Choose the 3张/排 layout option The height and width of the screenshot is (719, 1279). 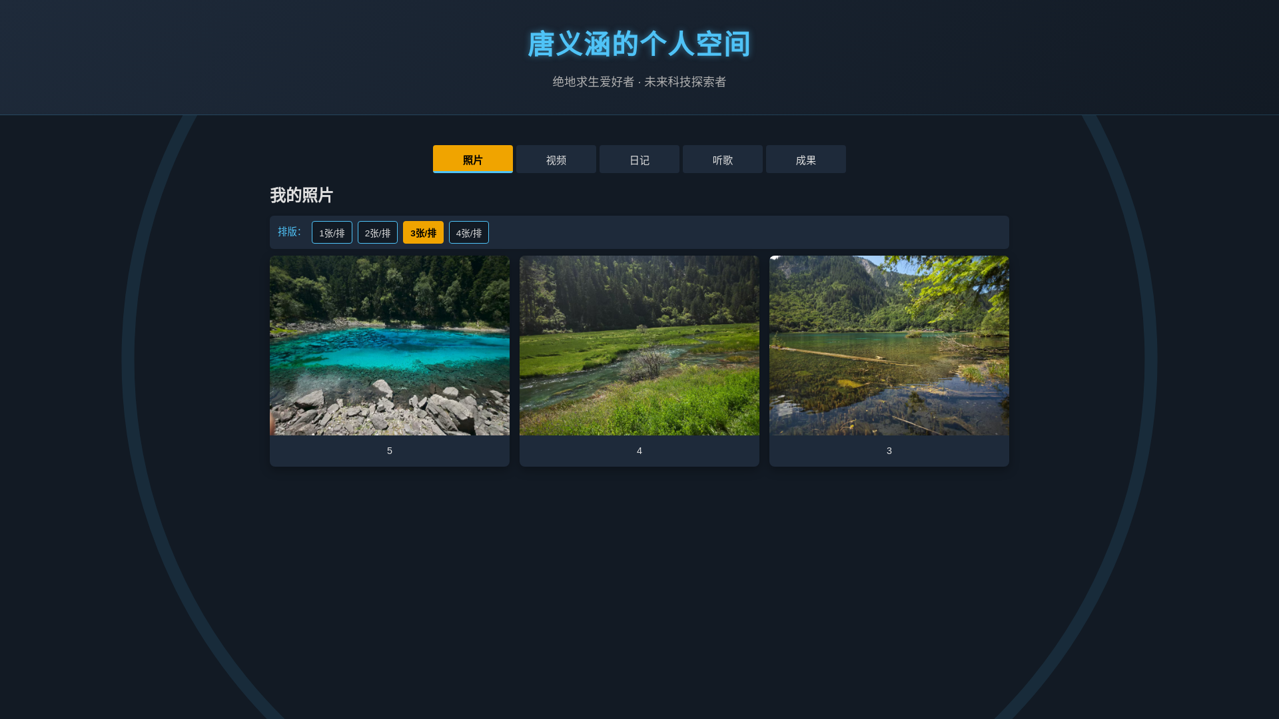pos(423,232)
